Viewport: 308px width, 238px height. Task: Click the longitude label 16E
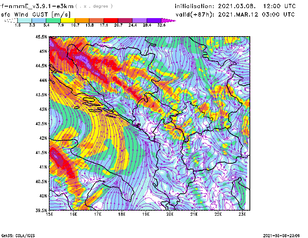tap(74, 214)
